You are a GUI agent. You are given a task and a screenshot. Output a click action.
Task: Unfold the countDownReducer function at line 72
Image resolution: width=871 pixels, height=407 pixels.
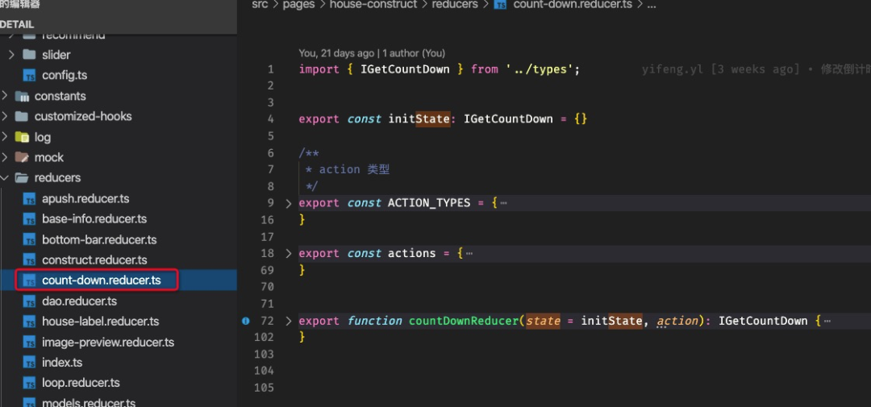pos(288,321)
